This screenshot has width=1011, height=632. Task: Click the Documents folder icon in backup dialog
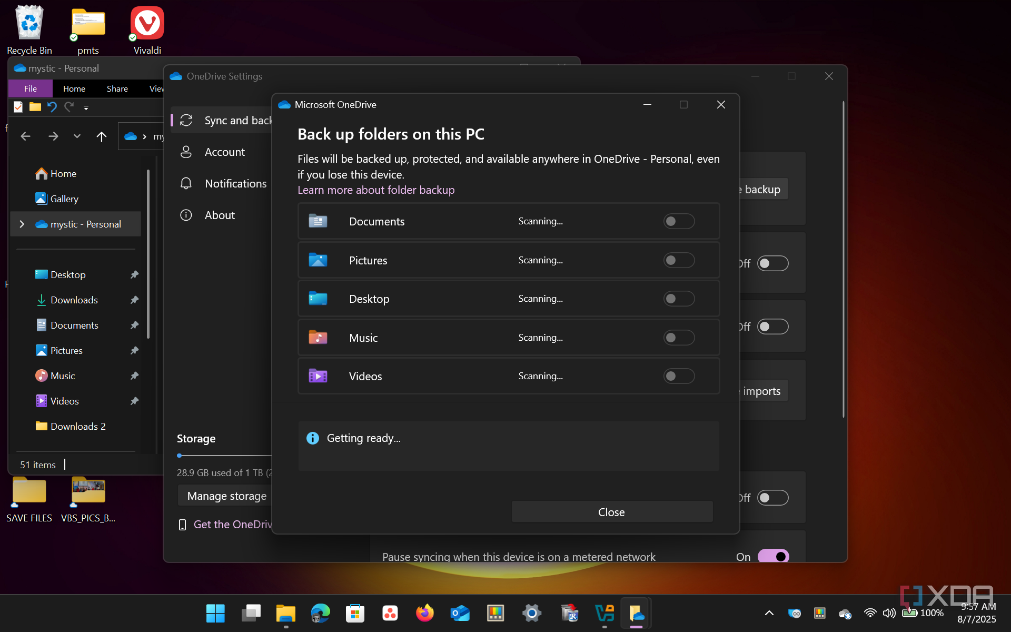pyautogui.click(x=318, y=221)
